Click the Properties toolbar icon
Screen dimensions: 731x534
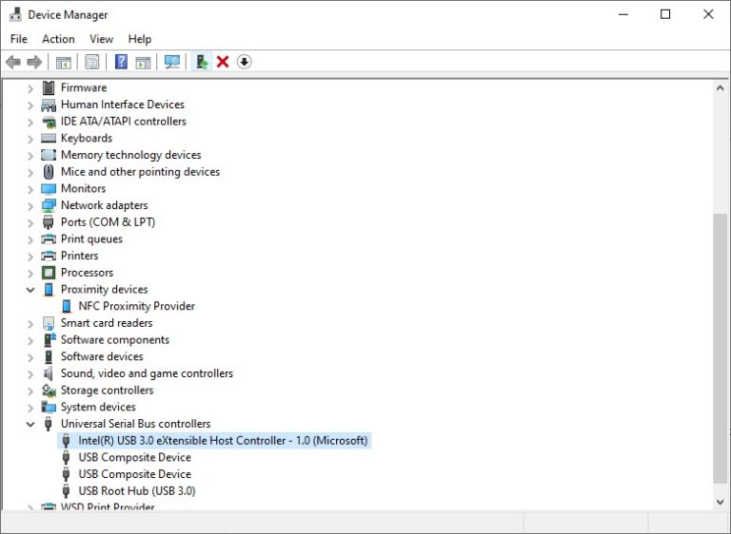pyautogui.click(x=91, y=62)
